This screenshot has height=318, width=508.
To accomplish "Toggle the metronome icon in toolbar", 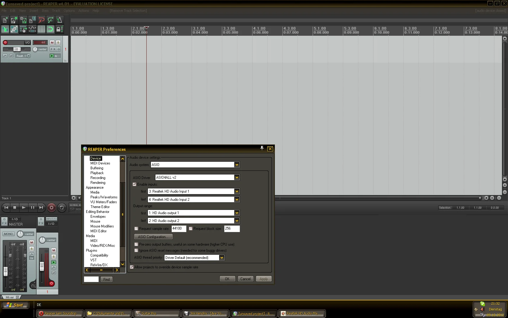I will pyautogui.click(x=59, y=20).
